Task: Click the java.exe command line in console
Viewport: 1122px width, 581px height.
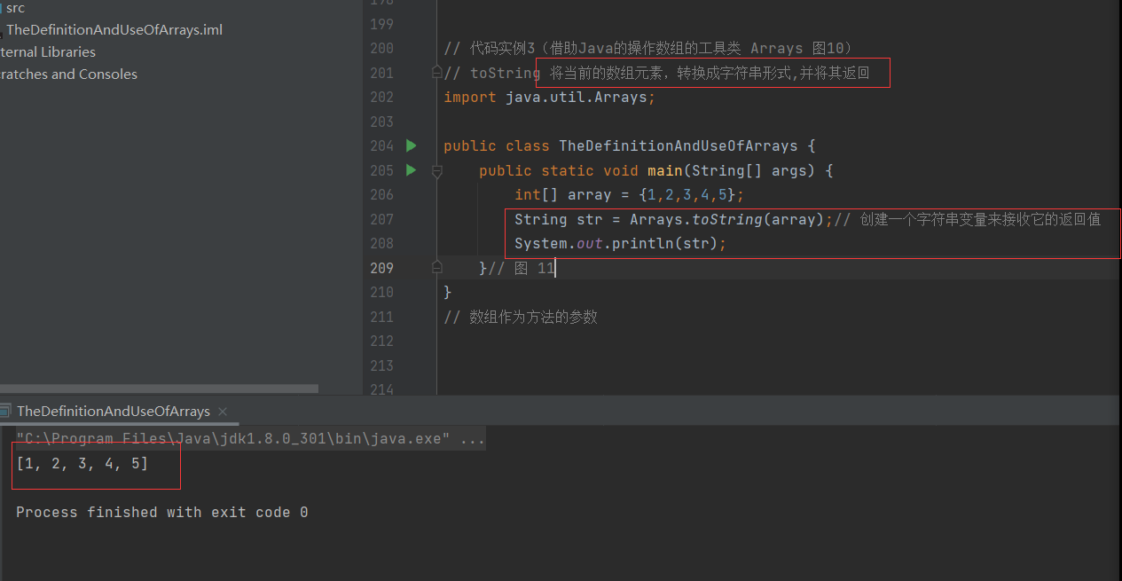Action: click(x=251, y=438)
